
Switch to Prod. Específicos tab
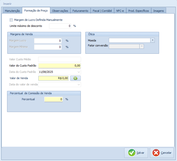pyautogui.click(x=138, y=11)
